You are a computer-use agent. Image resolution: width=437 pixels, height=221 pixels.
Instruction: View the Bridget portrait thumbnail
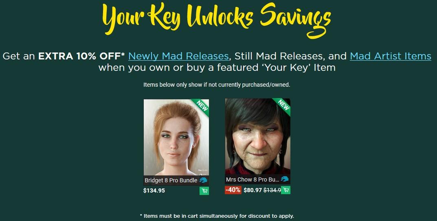[x=176, y=138]
